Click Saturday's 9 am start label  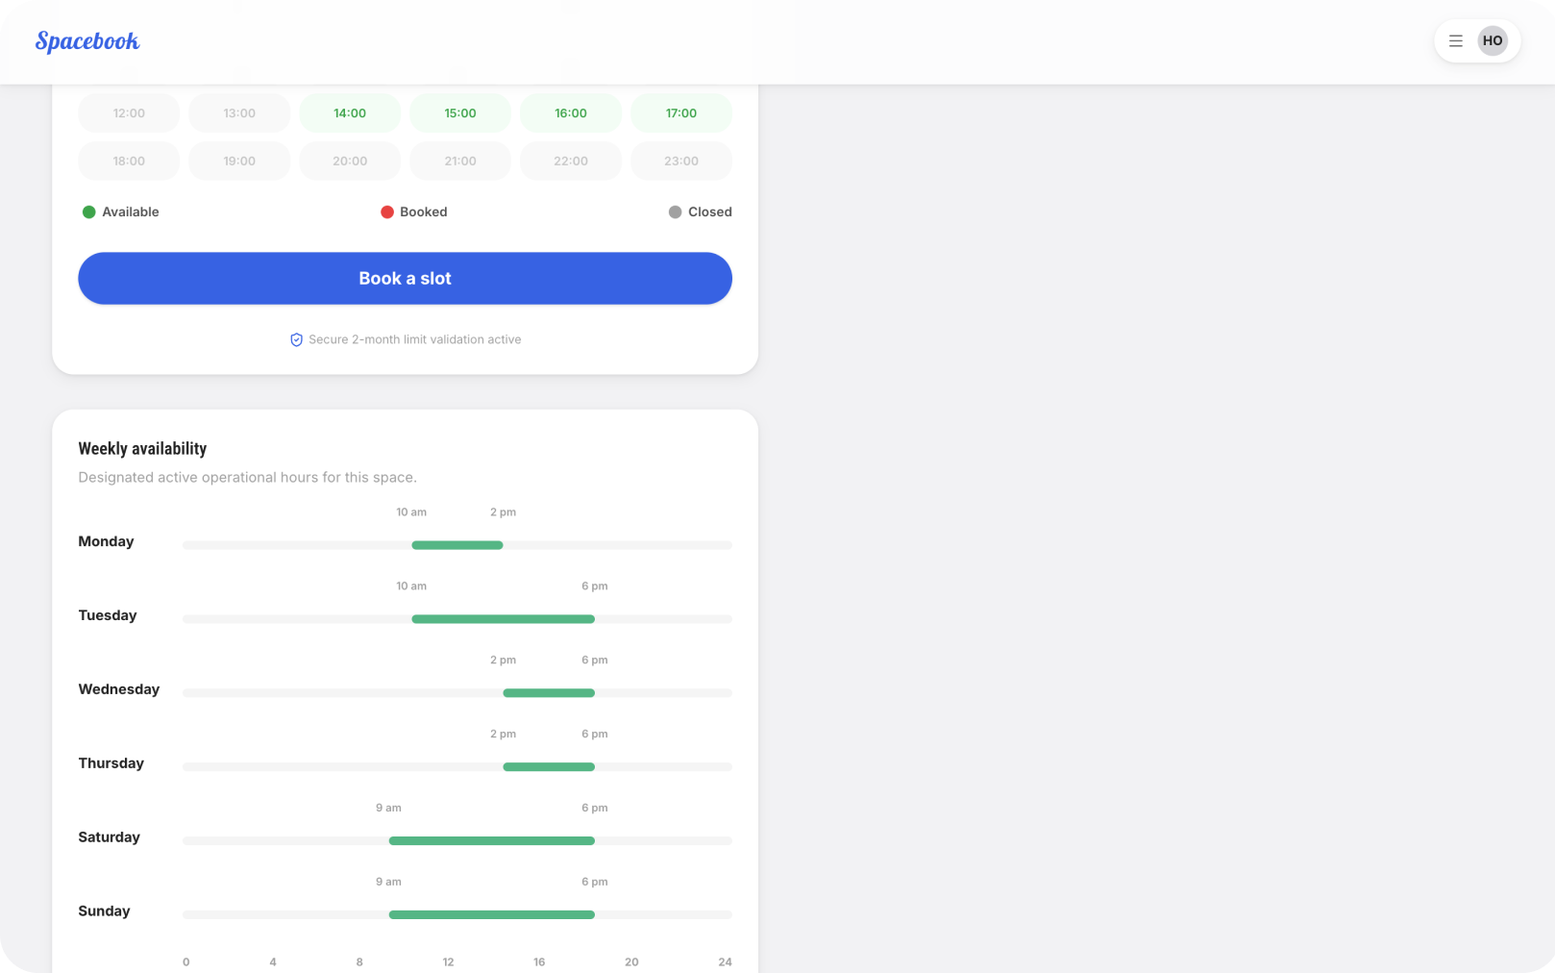click(388, 809)
